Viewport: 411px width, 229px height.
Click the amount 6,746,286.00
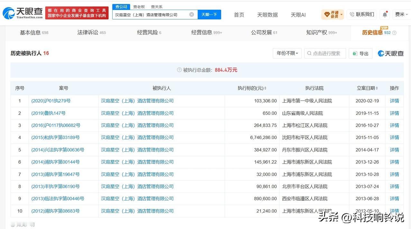point(263,137)
